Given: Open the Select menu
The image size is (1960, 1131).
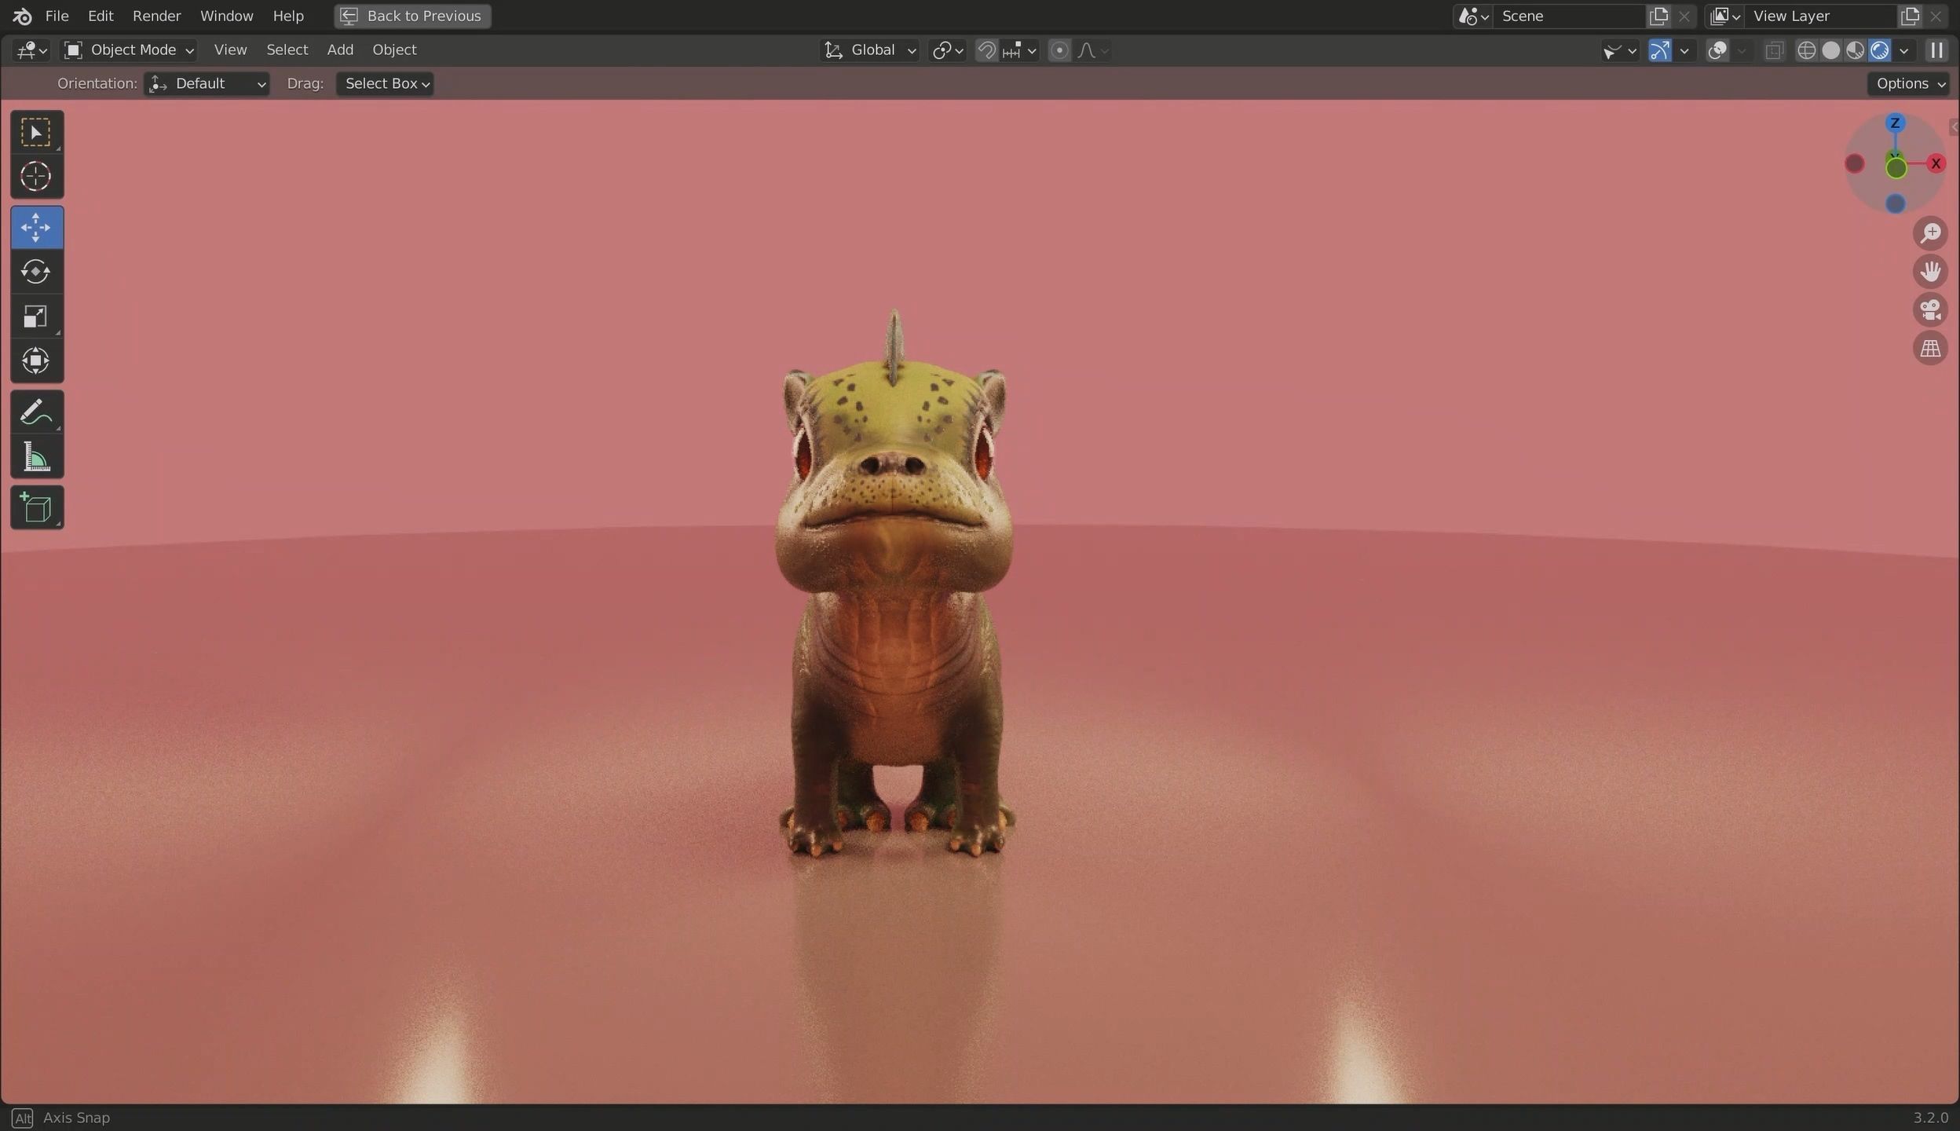Looking at the screenshot, I should pyautogui.click(x=287, y=50).
